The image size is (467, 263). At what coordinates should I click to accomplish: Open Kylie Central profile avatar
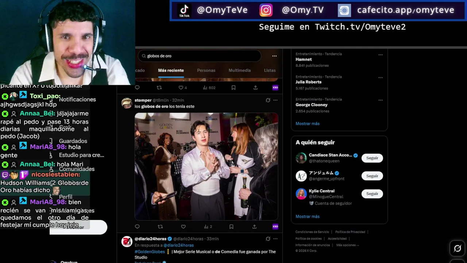[301, 194]
